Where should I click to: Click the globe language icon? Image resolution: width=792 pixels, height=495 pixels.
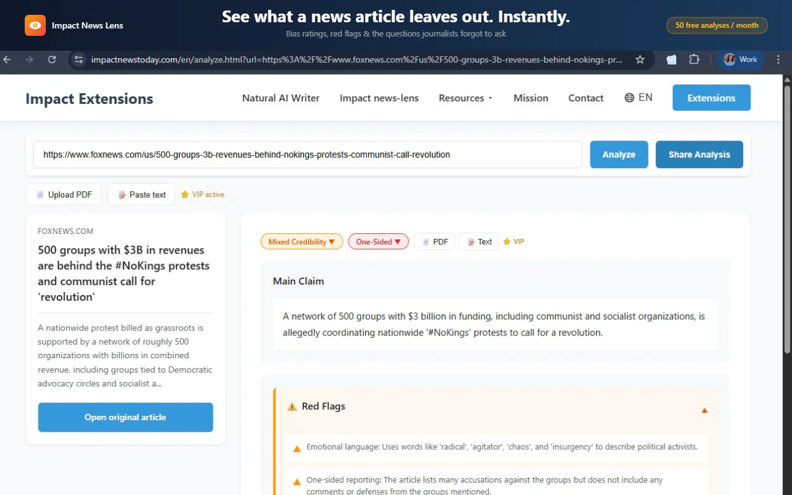[x=629, y=98]
